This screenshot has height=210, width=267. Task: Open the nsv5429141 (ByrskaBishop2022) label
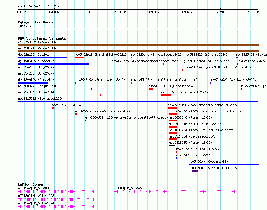pos(157,55)
